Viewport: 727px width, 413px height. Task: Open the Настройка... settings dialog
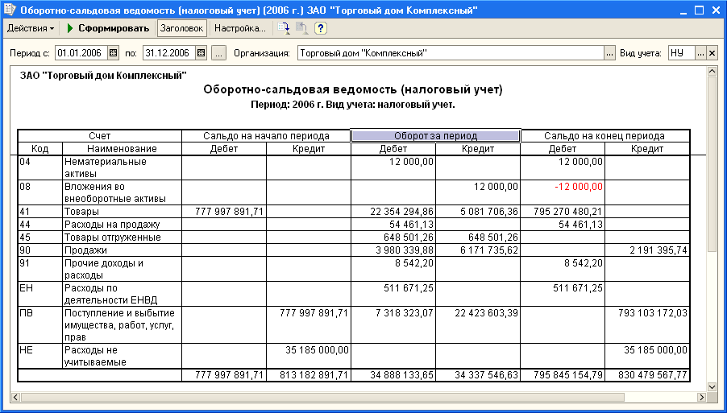pyautogui.click(x=239, y=28)
